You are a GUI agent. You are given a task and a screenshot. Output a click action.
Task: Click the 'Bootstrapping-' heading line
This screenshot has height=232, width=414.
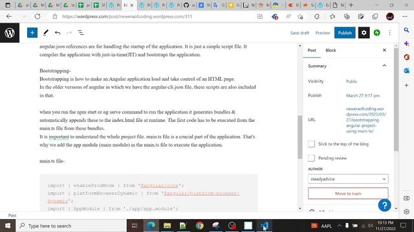click(x=55, y=71)
